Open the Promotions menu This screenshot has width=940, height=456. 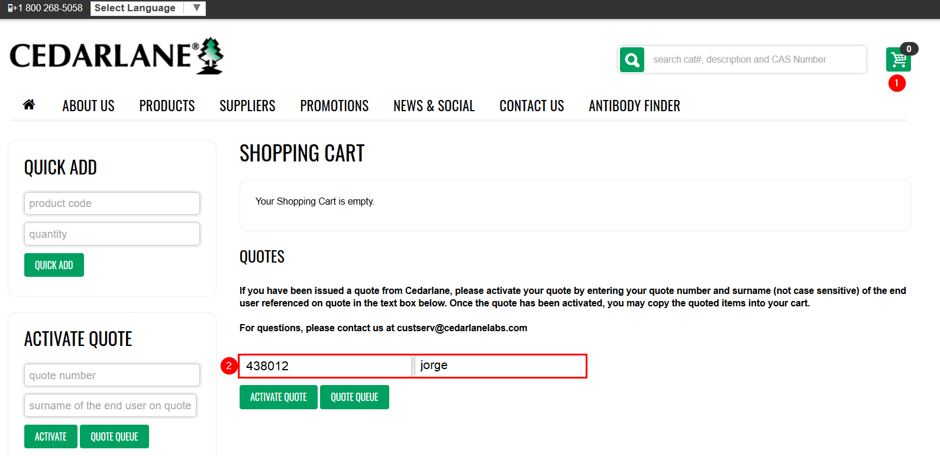pyautogui.click(x=334, y=106)
